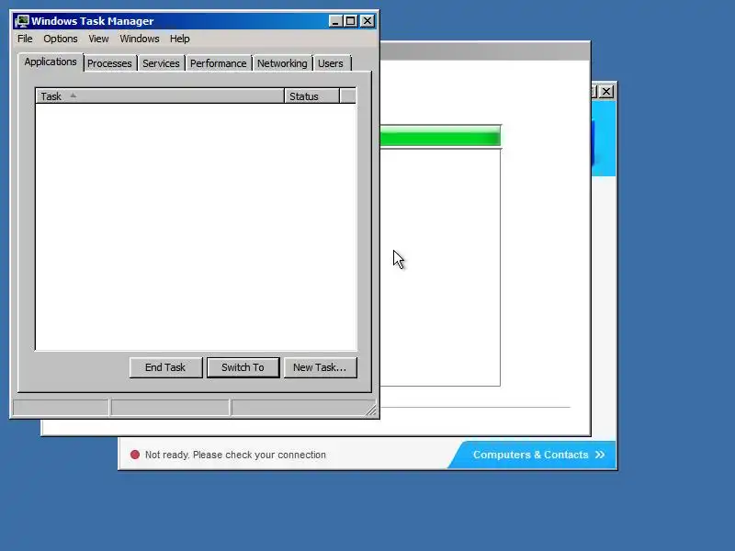Screen dimensions: 735x551
Task: Sort by the Status column header
Action: click(x=311, y=96)
